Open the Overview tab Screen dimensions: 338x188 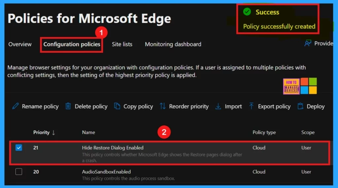pyautogui.click(x=20, y=44)
